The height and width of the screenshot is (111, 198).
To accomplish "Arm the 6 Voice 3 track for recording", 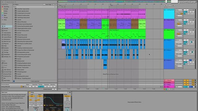I will pyautogui.click(x=193, y=60).
